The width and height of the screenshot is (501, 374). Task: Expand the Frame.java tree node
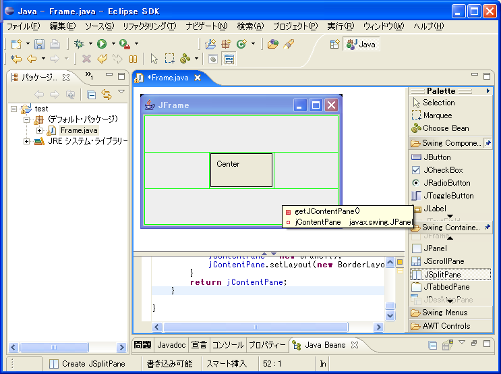39,130
